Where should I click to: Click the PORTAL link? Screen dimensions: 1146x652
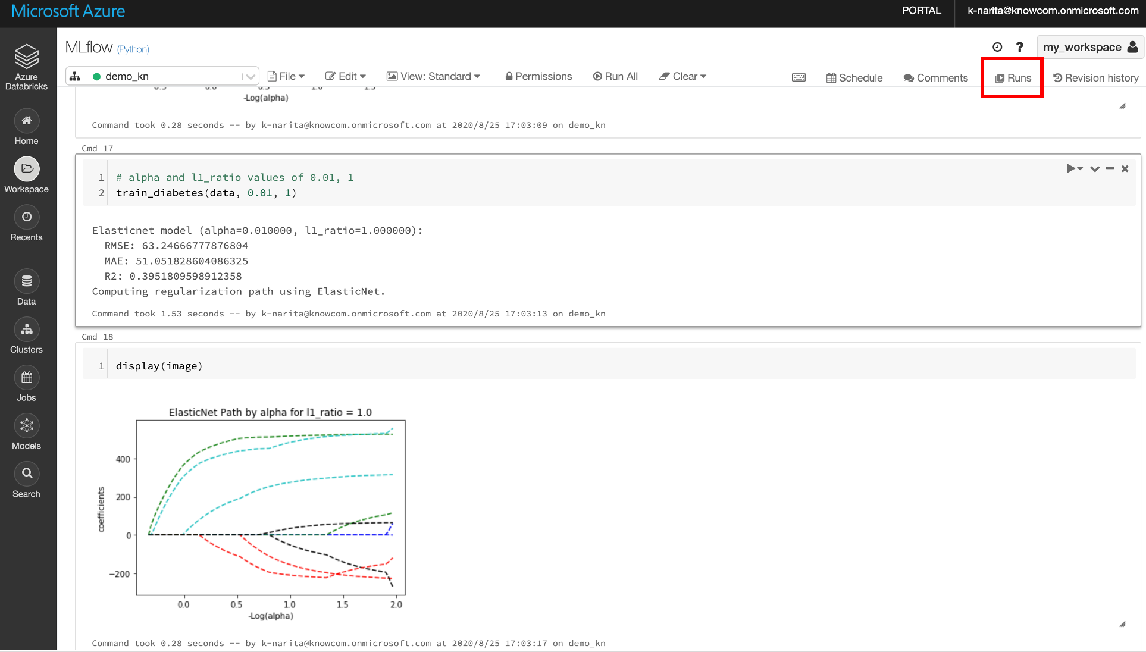point(921,11)
